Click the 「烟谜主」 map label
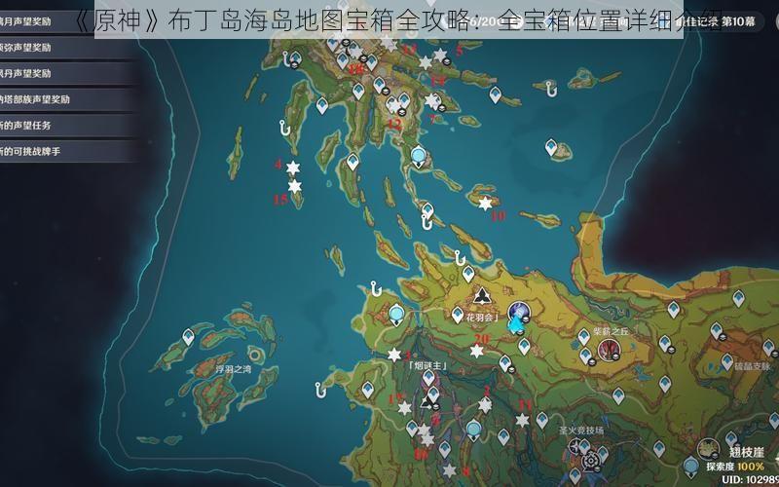The width and height of the screenshot is (779, 487). click(x=427, y=365)
